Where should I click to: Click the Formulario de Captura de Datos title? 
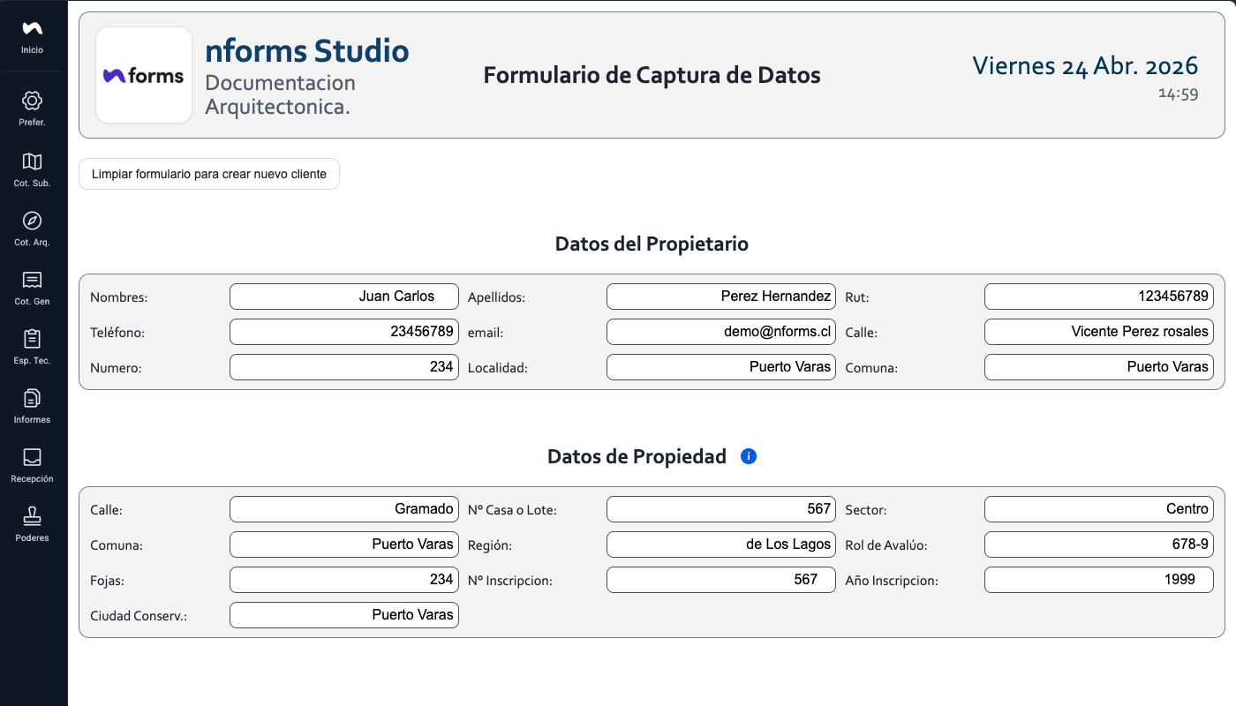pos(652,75)
